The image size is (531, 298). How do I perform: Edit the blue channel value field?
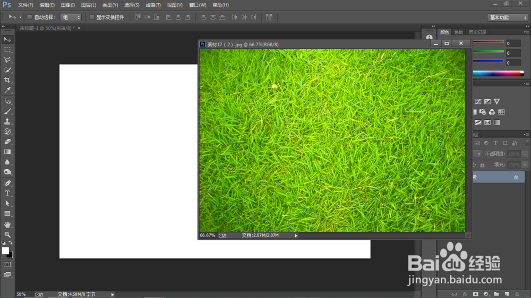pos(513,63)
